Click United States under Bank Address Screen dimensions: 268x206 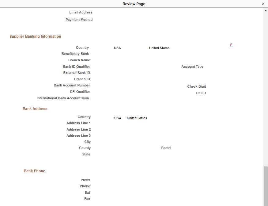pyautogui.click(x=137, y=118)
